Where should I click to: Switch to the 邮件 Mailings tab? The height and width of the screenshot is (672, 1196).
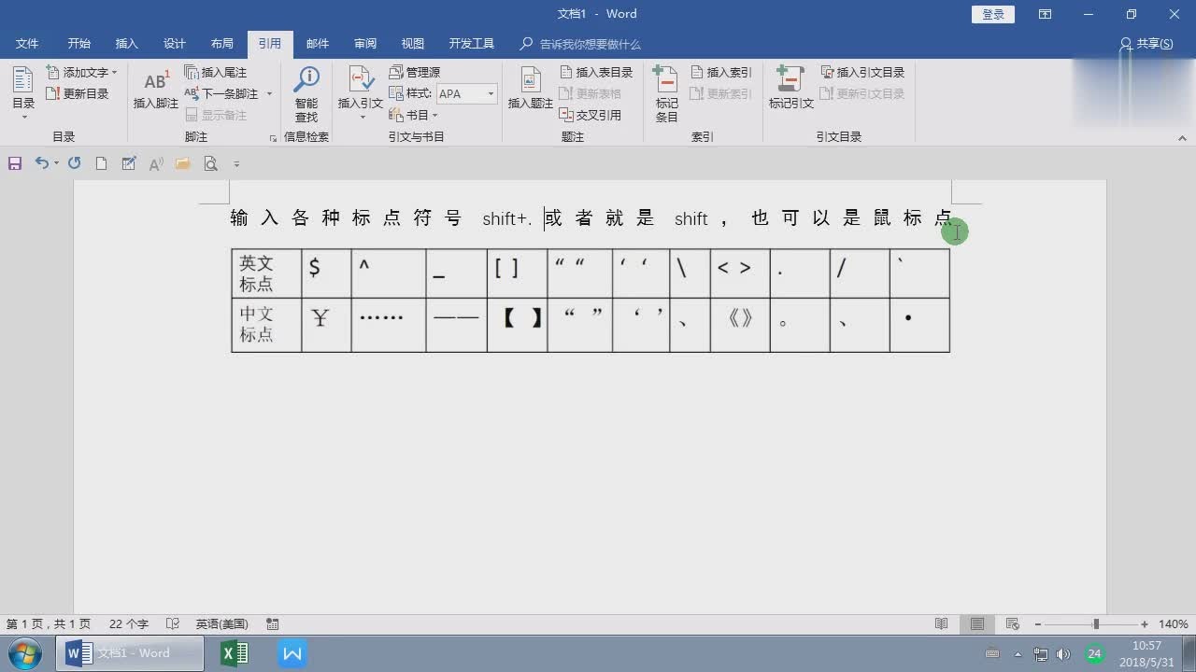tap(318, 44)
